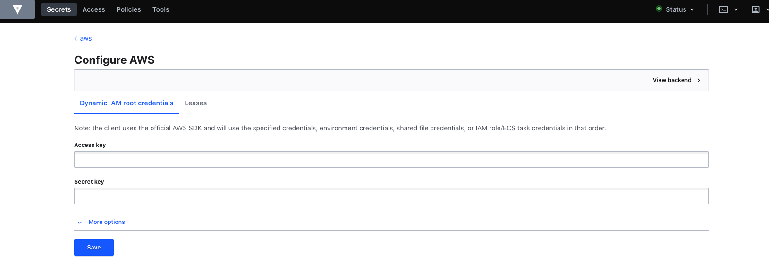
Task: Click the green Status indicator icon
Action: (x=659, y=9)
